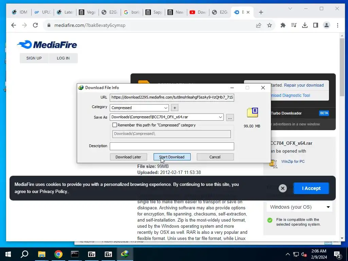The width and height of the screenshot is (348, 261).
Task: Open the Chrome profile avatar
Action: (x=327, y=25)
